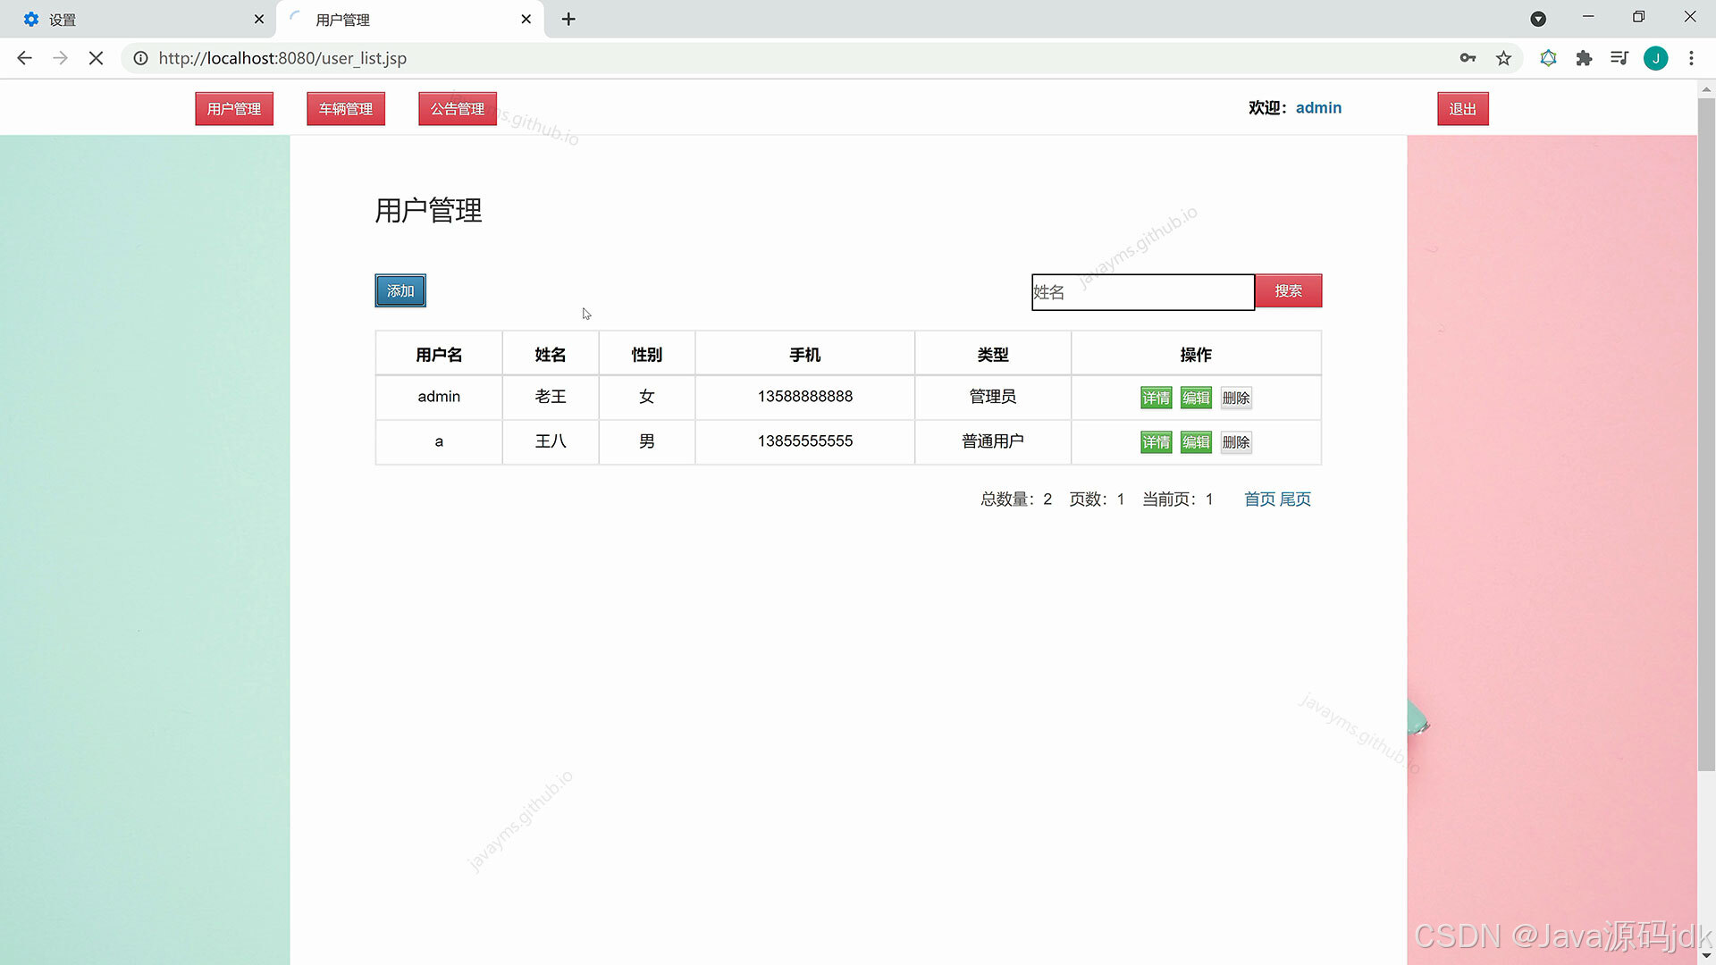Click scrollbar down arrow
Viewport: 1716px width, 965px height.
[1706, 956]
